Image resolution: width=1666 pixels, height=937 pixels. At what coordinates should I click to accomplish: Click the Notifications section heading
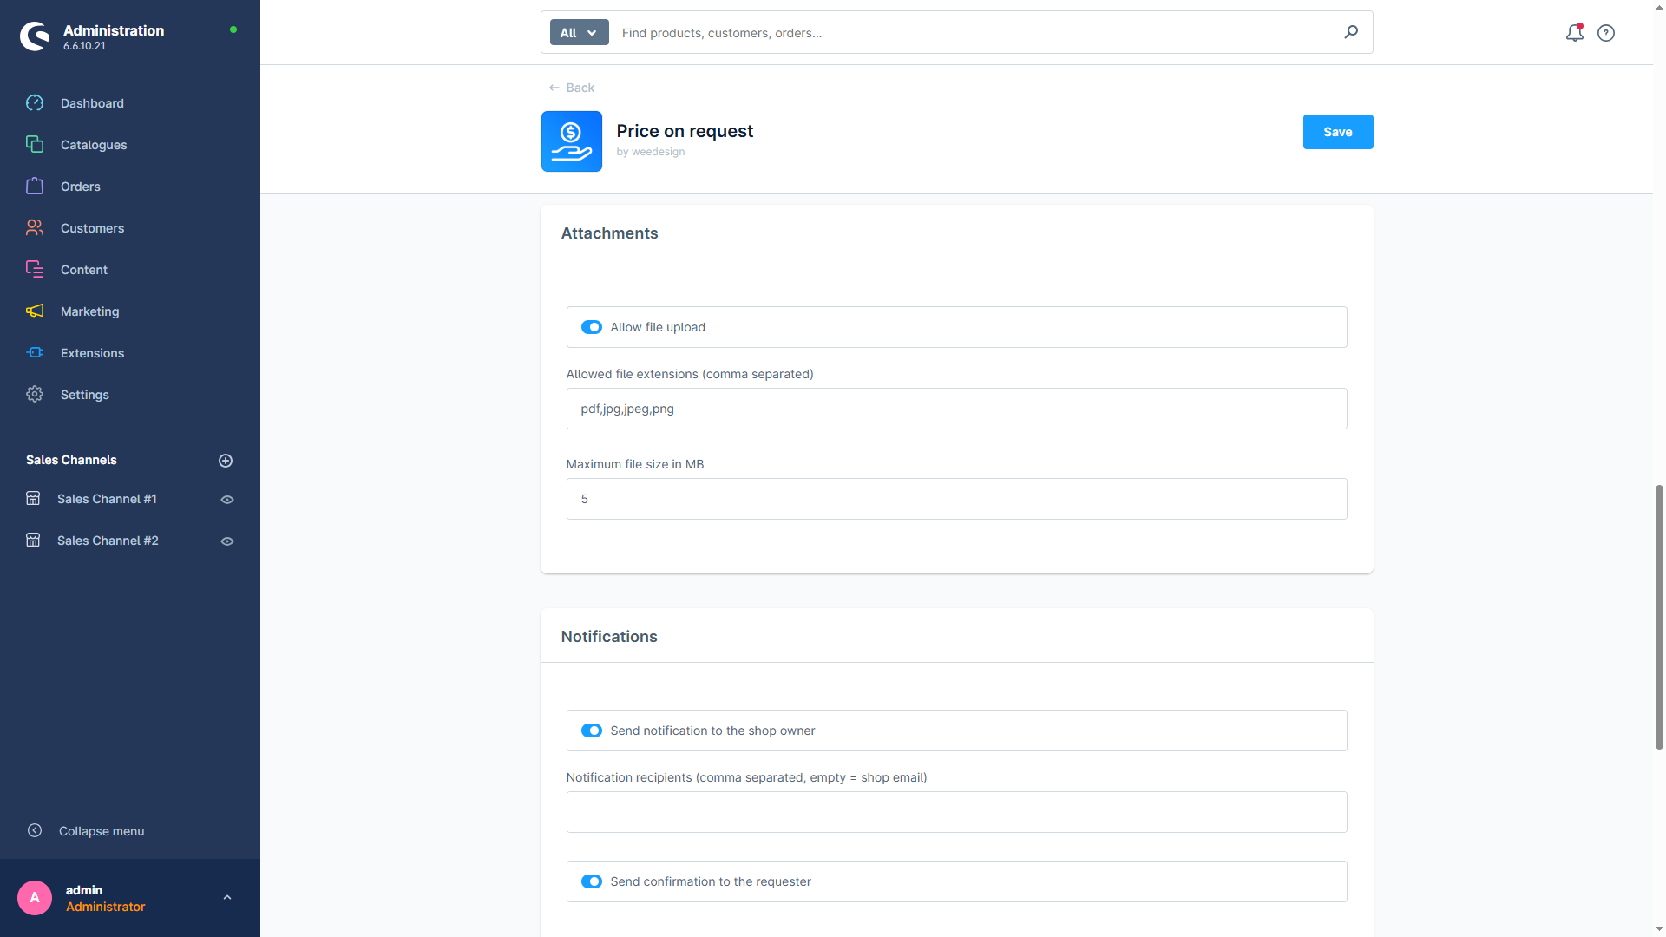coord(609,637)
